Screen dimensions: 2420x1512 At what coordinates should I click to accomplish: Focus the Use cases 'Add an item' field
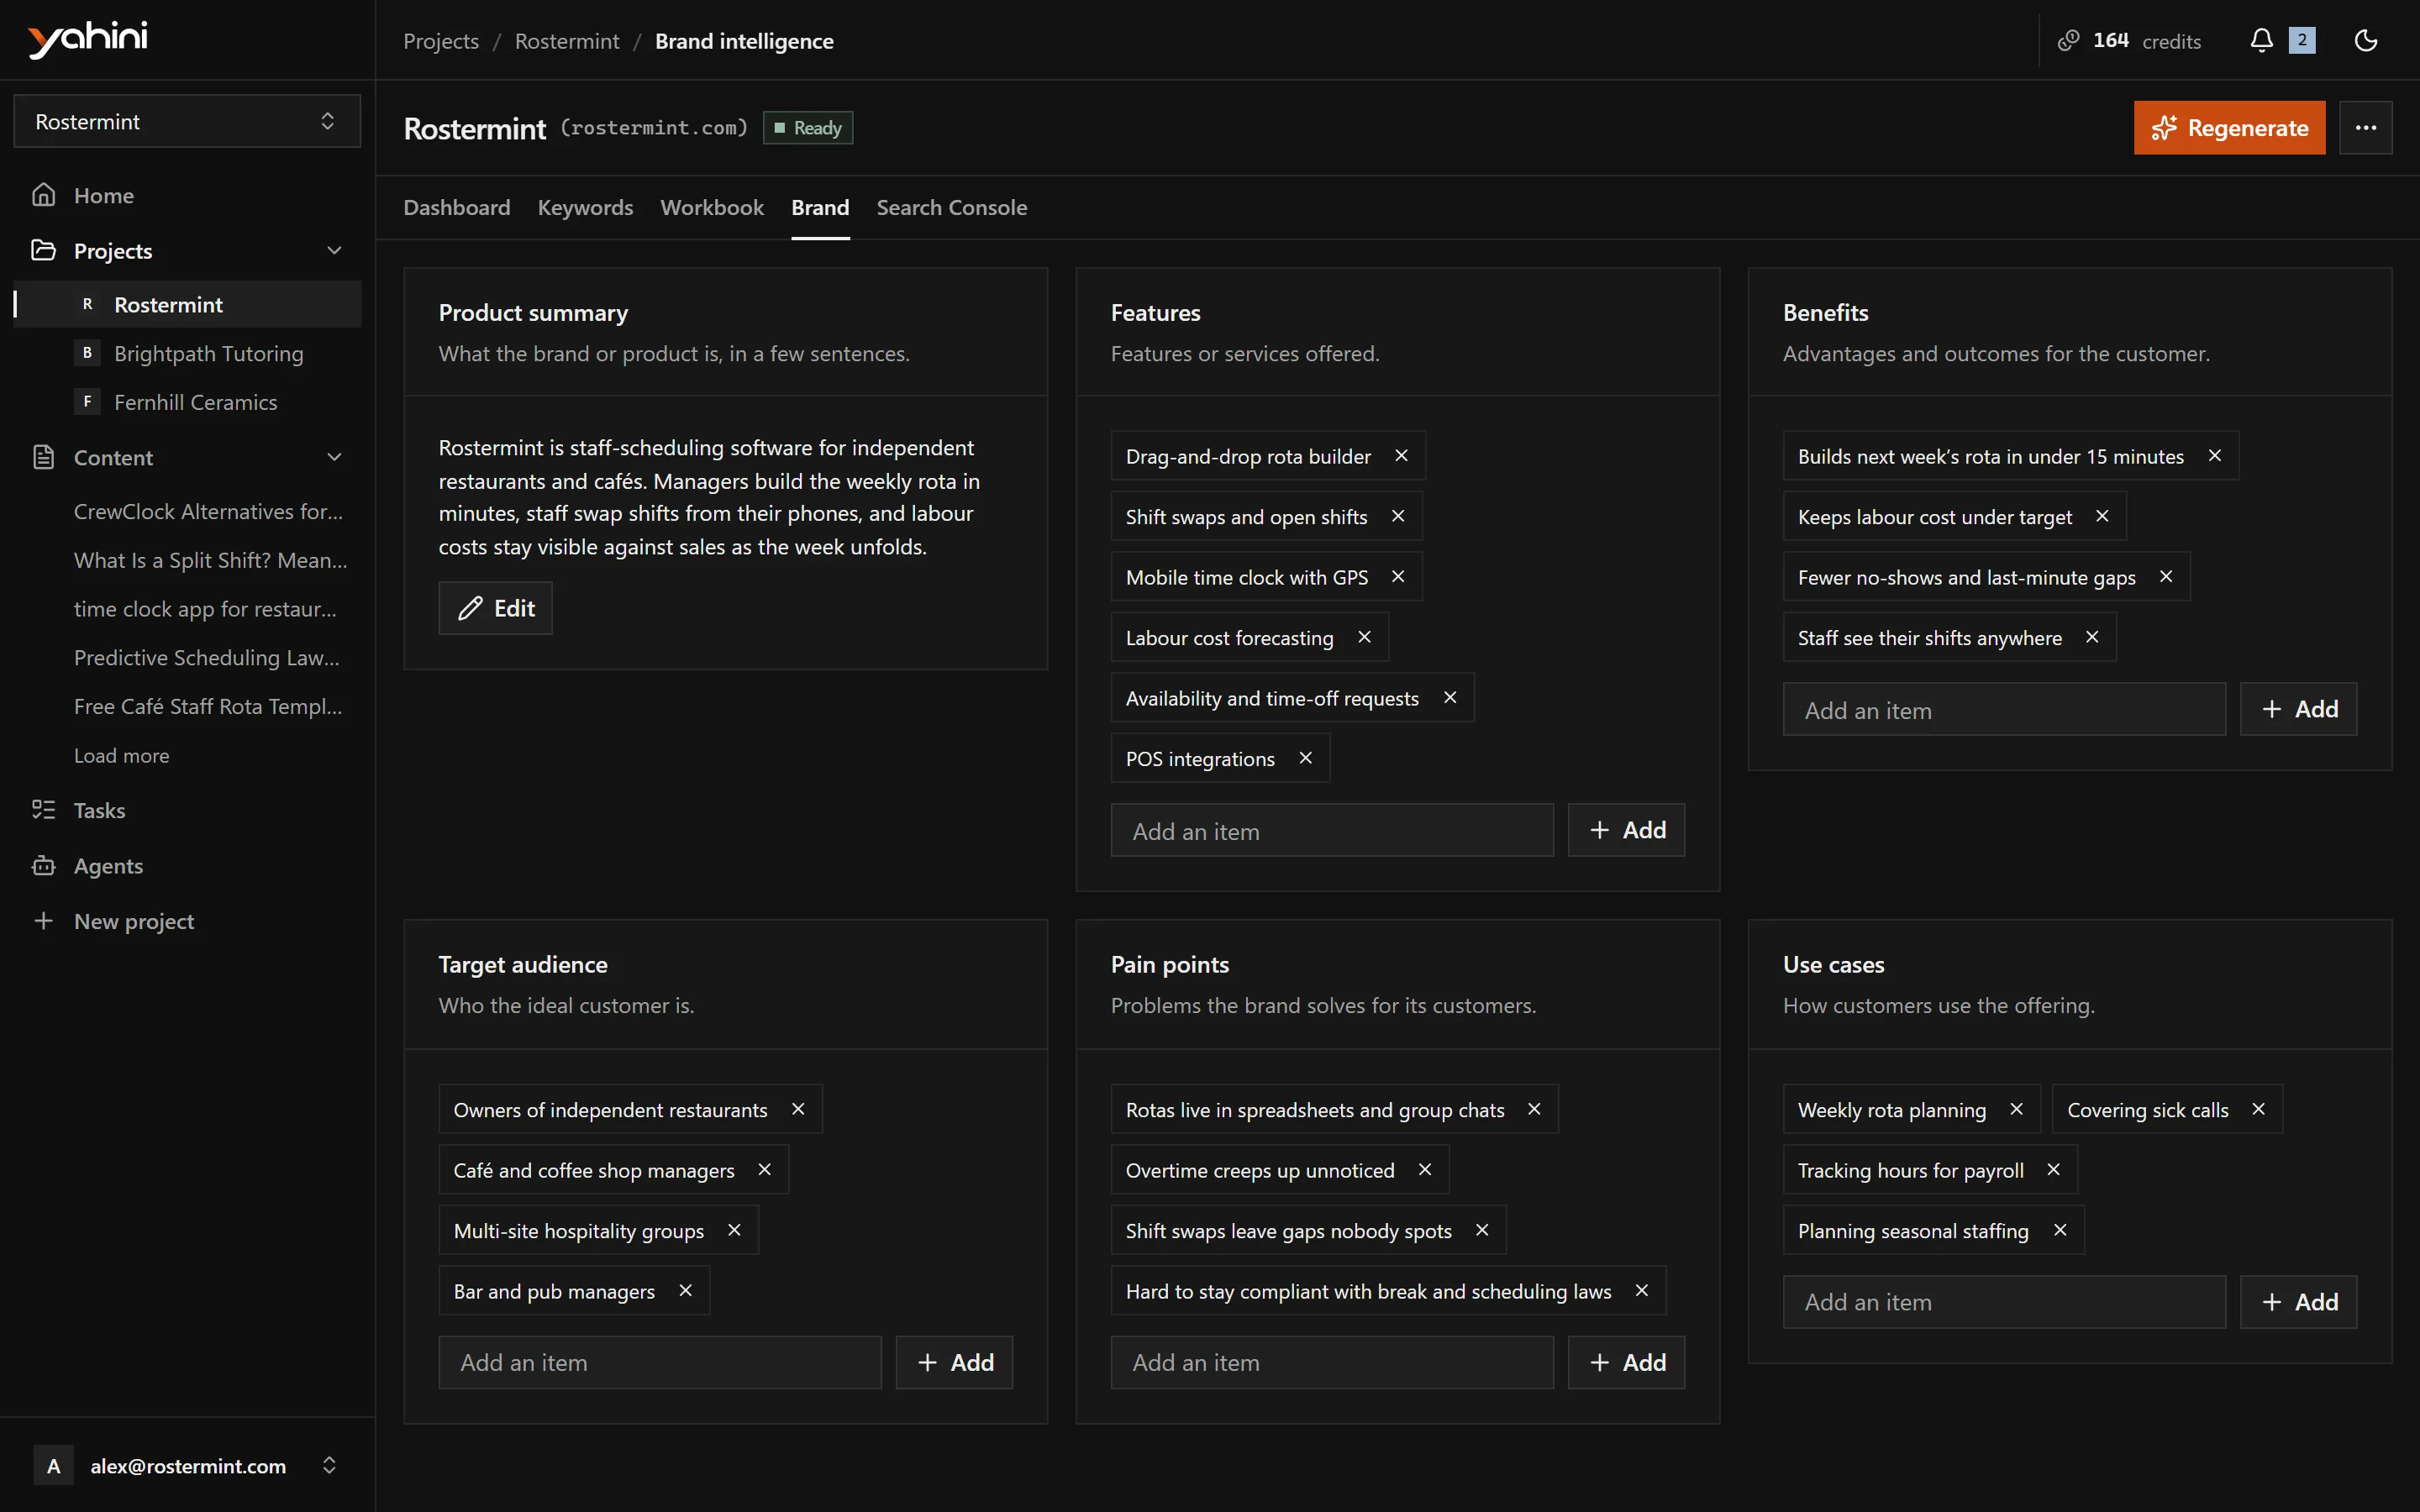(2004, 1302)
